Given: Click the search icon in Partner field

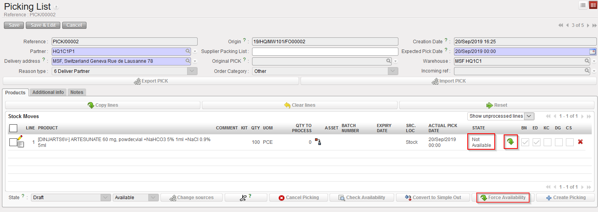Looking at the screenshot, I should pos(188,51).
